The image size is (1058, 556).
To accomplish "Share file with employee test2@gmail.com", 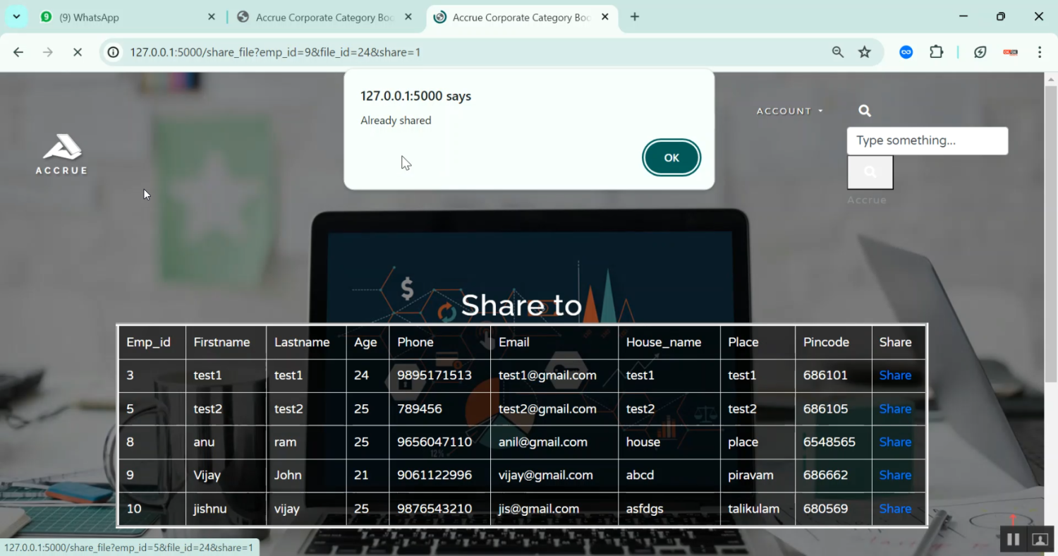I will 895,409.
